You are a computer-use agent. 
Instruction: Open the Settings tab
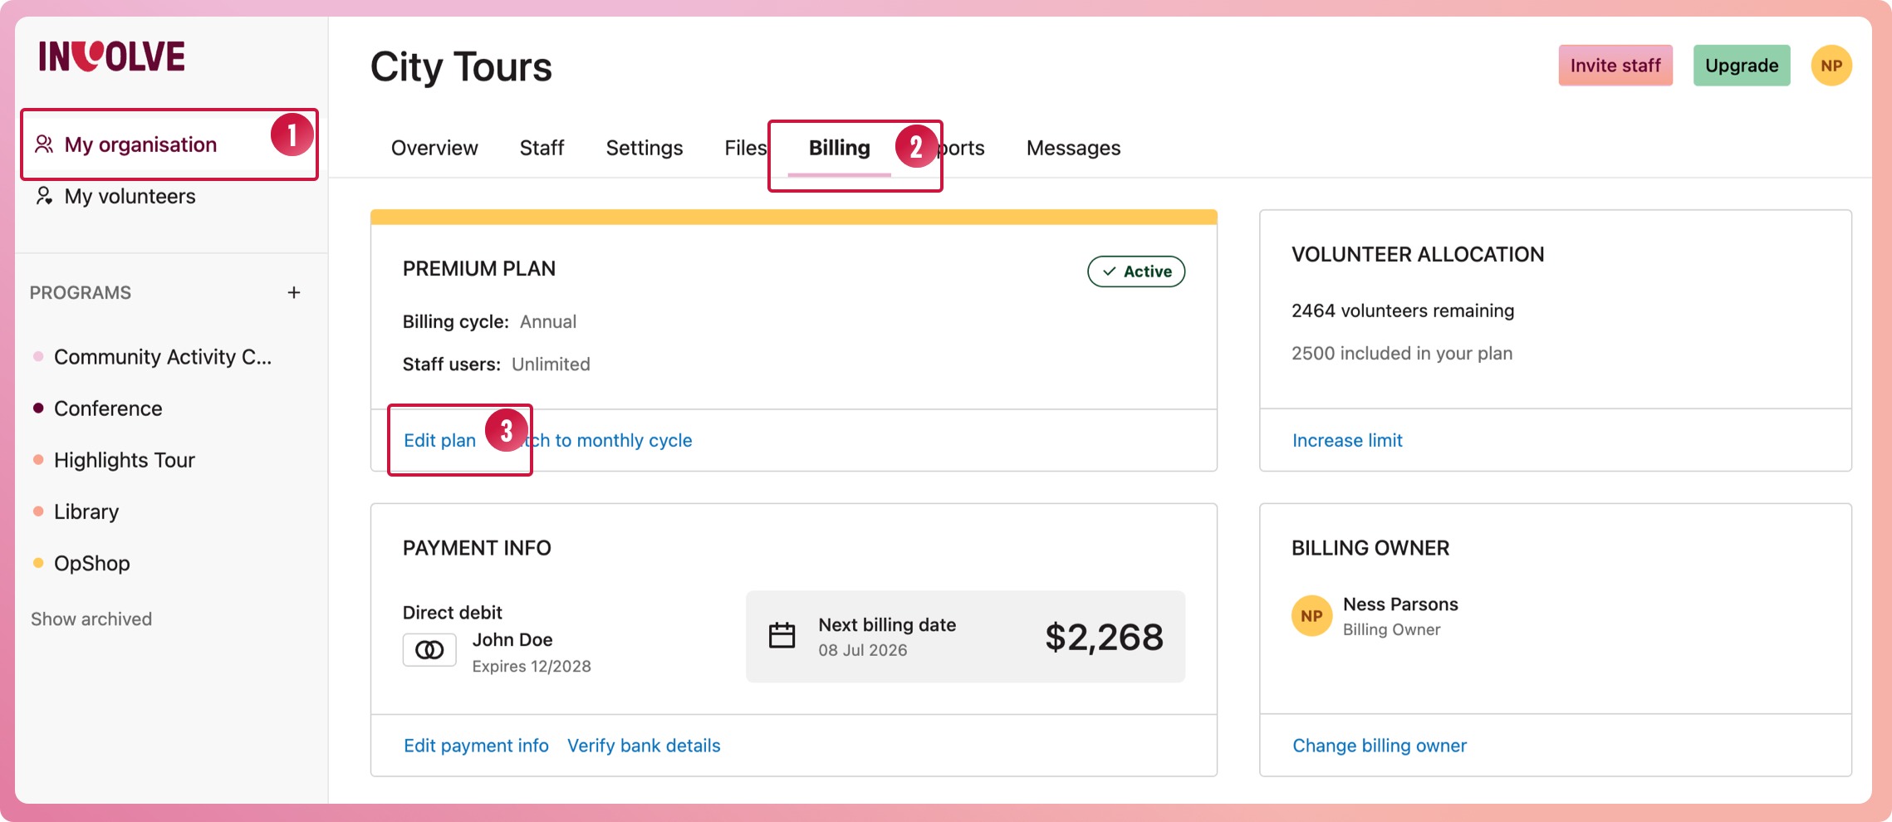pyautogui.click(x=644, y=148)
